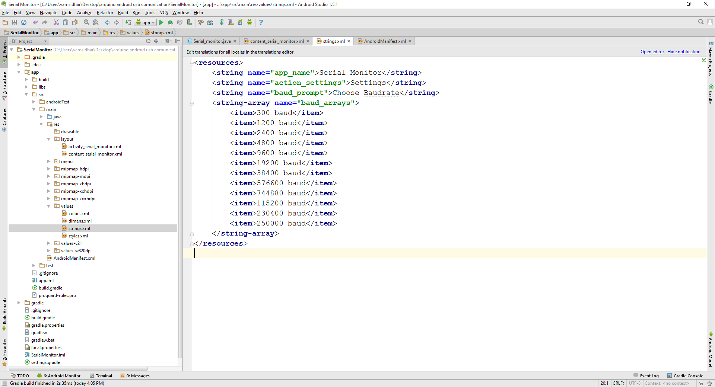
Task: Click the Debug app bug icon
Action: coord(171,22)
